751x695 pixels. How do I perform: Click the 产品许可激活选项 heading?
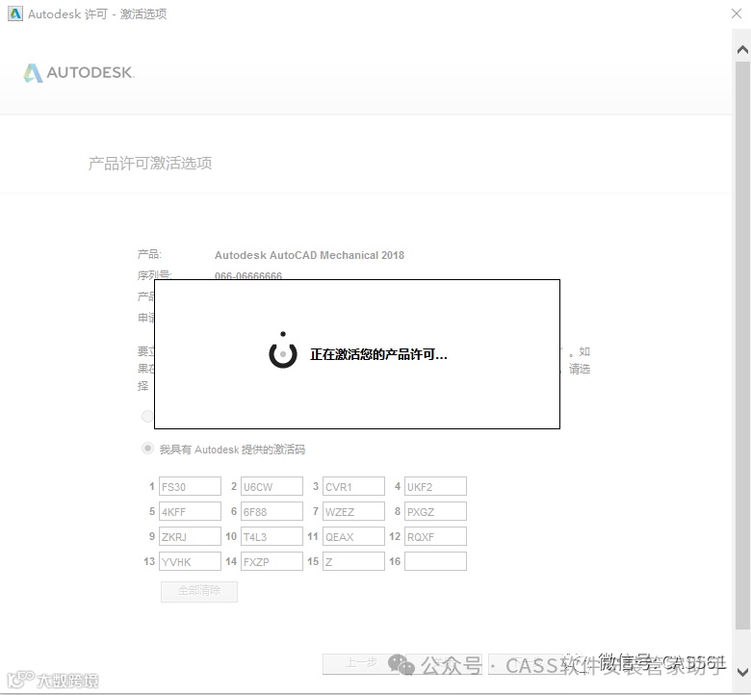(x=150, y=164)
